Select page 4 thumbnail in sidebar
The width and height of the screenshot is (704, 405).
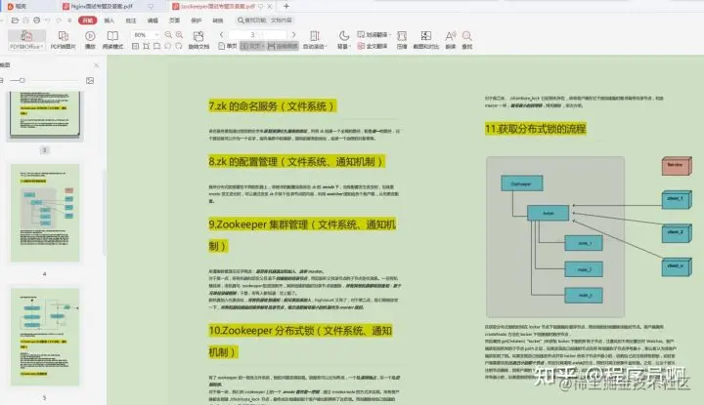coord(45,213)
